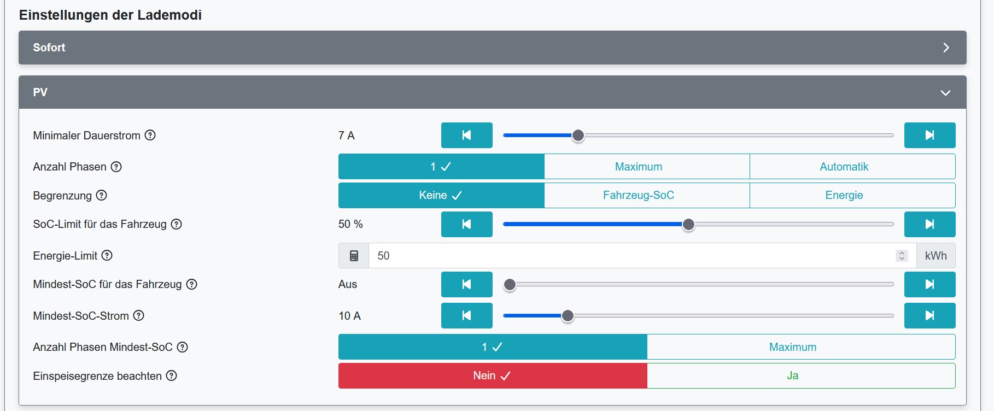
Task: Set Begrenzung to Energie
Action: pyautogui.click(x=852, y=195)
